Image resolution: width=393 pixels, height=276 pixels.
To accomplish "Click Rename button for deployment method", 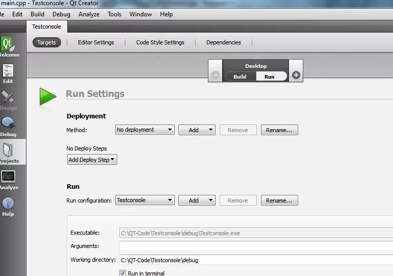I will click(279, 130).
